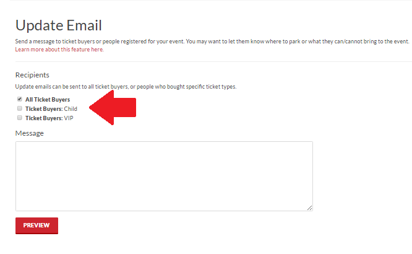Click the divider line under the intro text

[213, 61]
